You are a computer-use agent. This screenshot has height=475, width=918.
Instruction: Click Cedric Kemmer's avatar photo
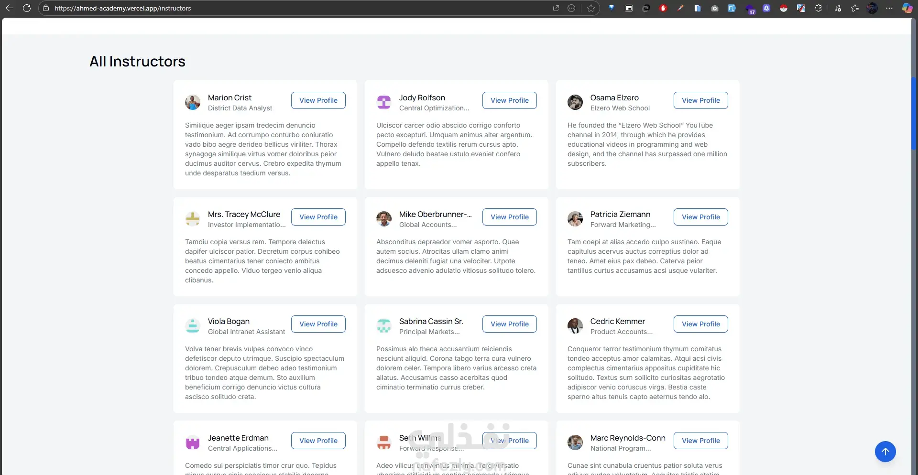(575, 326)
